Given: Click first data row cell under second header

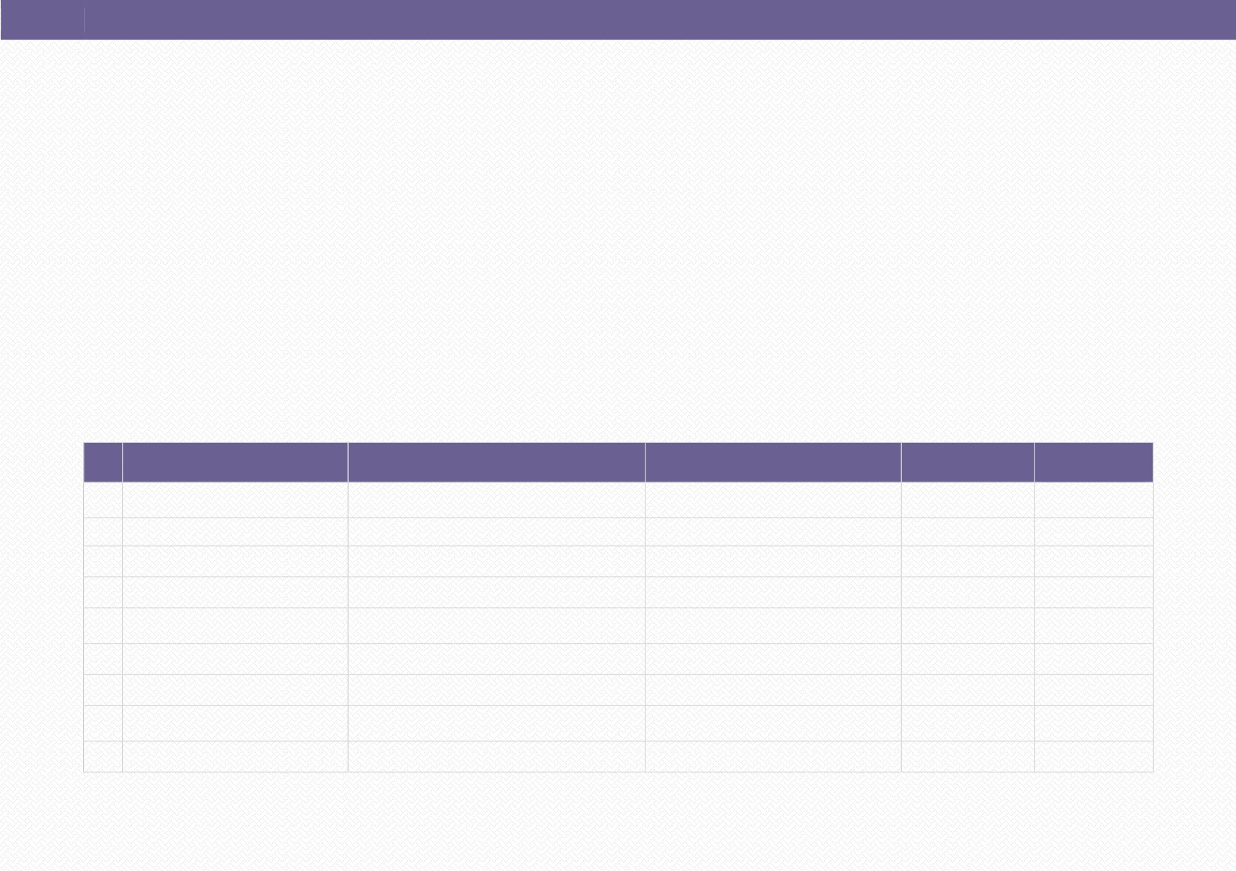Looking at the screenshot, I should point(235,500).
